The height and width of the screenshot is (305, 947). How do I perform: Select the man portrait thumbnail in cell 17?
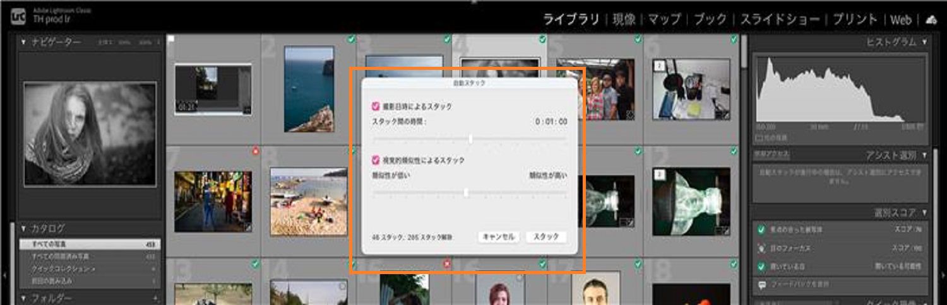(x=595, y=289)
